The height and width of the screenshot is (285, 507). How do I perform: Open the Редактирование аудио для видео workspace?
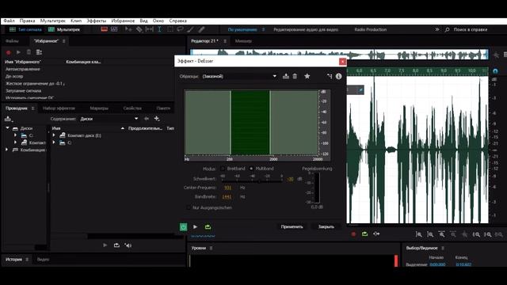306,29
